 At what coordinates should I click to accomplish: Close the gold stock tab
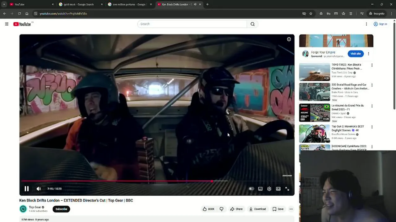click(102, 4)
